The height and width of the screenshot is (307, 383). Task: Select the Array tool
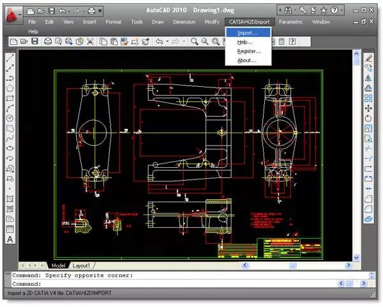(x=368, y=98)
